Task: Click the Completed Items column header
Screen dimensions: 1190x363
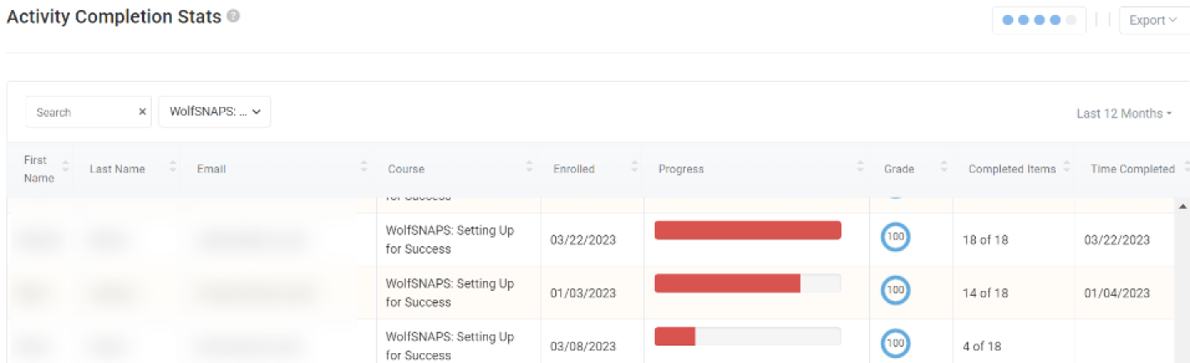Action: click(x=1012, y=169)
